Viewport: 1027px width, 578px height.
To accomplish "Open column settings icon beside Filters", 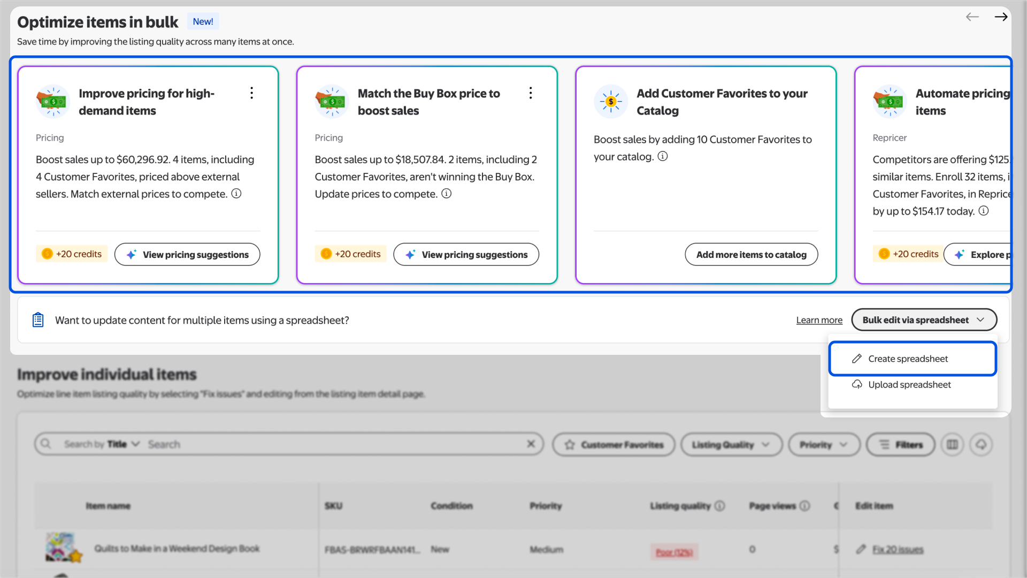I will point(953,444).
